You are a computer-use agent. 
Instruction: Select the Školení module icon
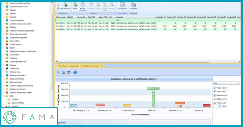[x=7, y=48]
